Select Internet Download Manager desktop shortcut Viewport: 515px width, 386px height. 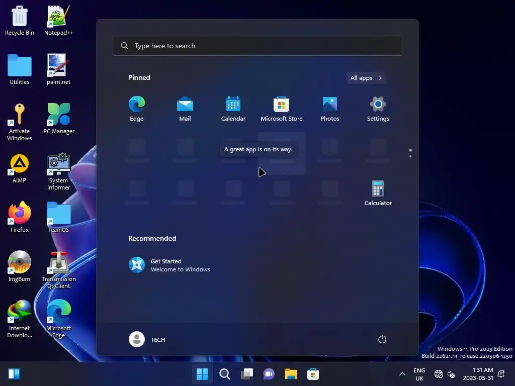pos(20,319)
